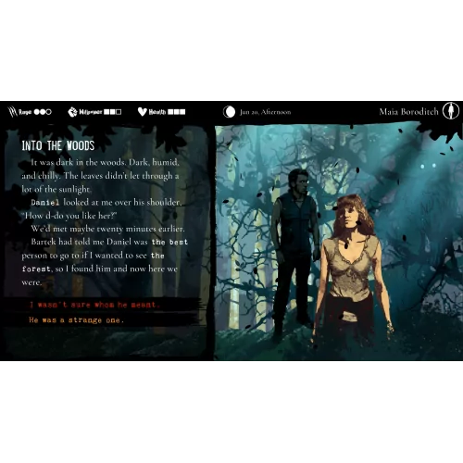Click highlighted phrase "the best"
Viewport: 463px width, 463px height.
pos(169,242)
